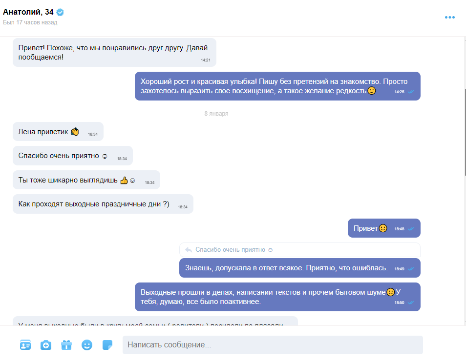Send a gift using the gift icon
This screenshot has height=363, width=466.
pos(66,345)
